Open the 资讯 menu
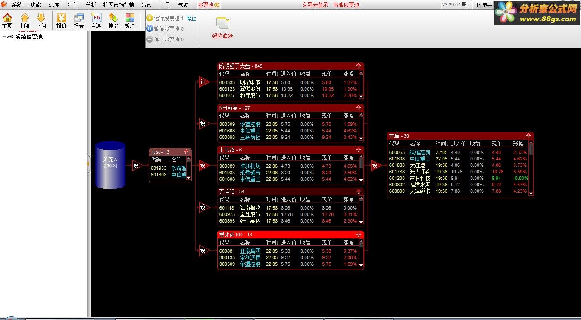This screenshot has height=320, width=581. tap(146, 5)
